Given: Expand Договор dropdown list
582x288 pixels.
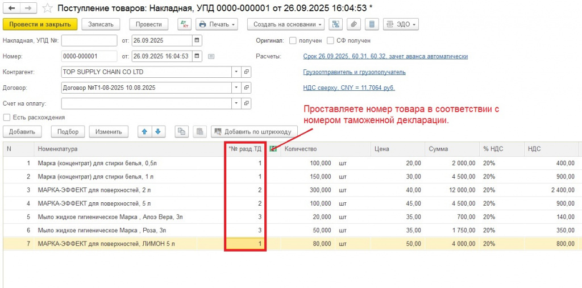Looking at the screenshot, I should point(236,88).
